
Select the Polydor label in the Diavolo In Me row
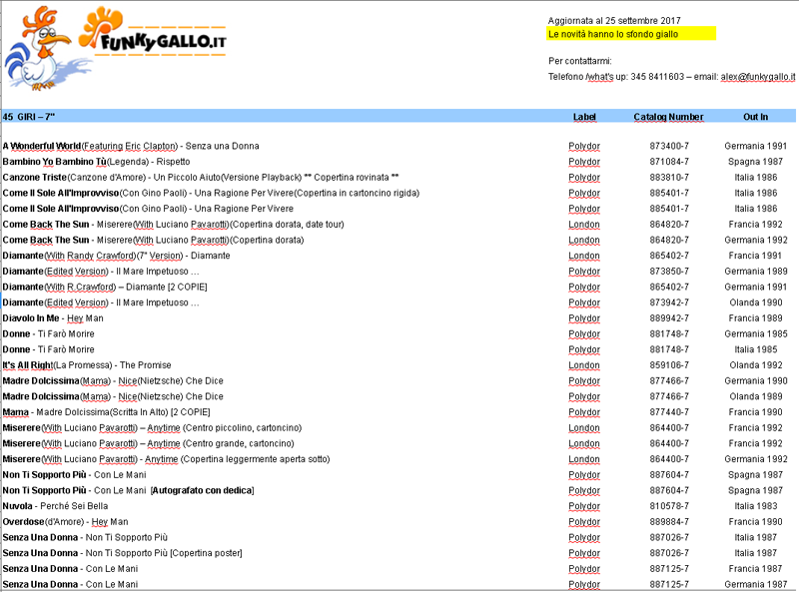pos(584,318)
